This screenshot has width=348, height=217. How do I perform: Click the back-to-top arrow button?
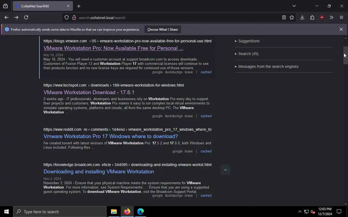pos(225,170)
